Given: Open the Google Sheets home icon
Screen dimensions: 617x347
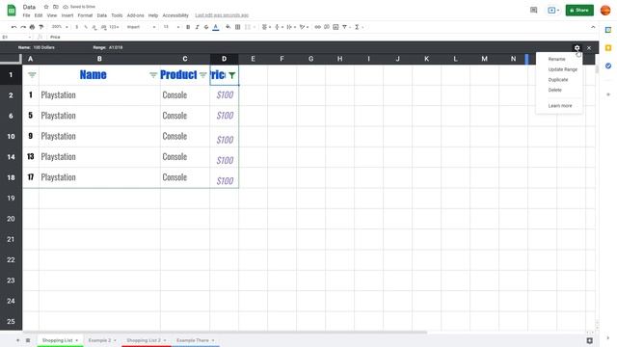Looking at the screenshot, I should (12, 11).
